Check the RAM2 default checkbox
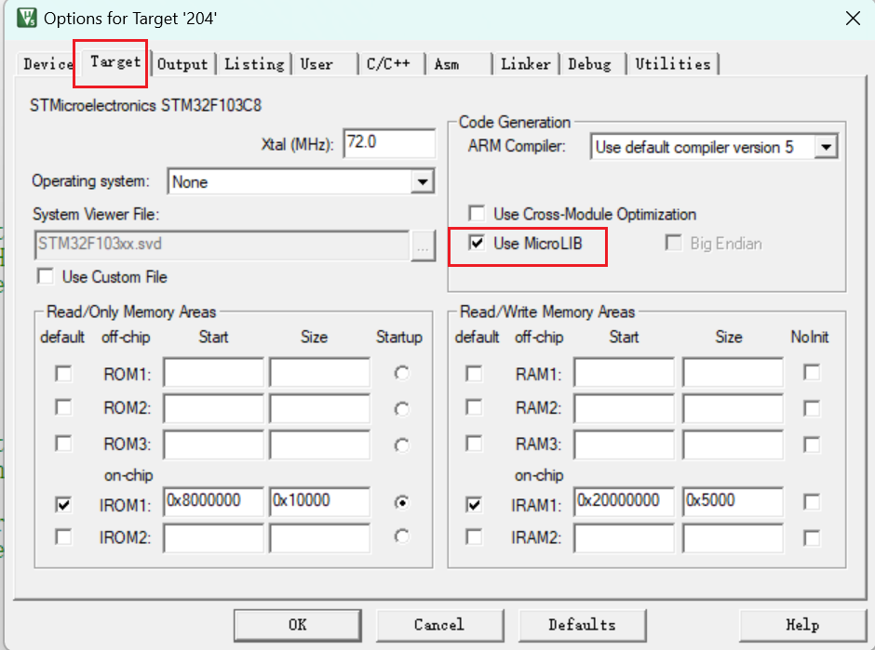Image resolution: width=875 pixels, height=650 pixels. (x=474, y=407)
